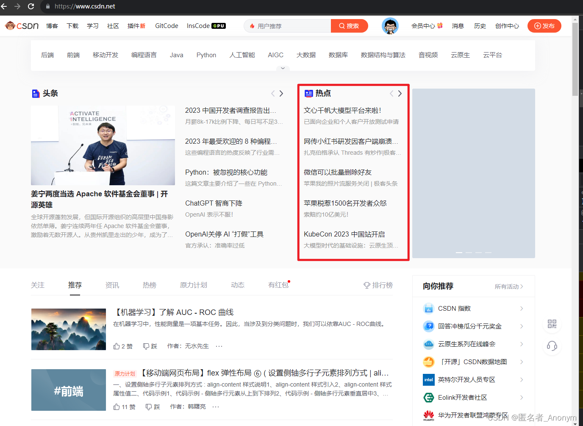Open 所有活动 in the 向你推荐 panel
Screen dimensions: 583x426
[509, 287]
